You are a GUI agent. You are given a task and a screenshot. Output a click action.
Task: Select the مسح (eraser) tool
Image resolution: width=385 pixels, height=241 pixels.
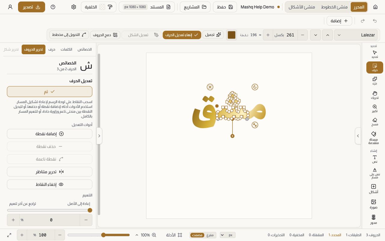[374, 122]
